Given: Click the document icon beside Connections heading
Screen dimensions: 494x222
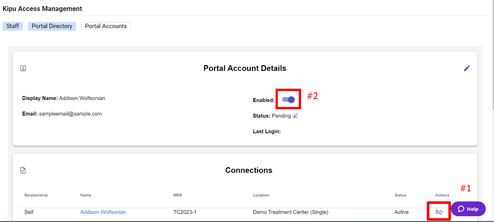Looking at the screenshot, I should 23,170.
